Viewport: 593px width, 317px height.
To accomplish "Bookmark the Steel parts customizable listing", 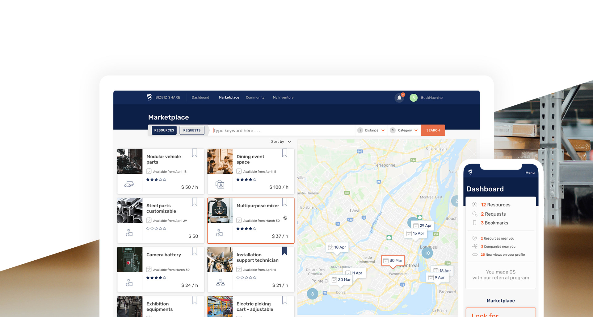I will click(195, 202).
